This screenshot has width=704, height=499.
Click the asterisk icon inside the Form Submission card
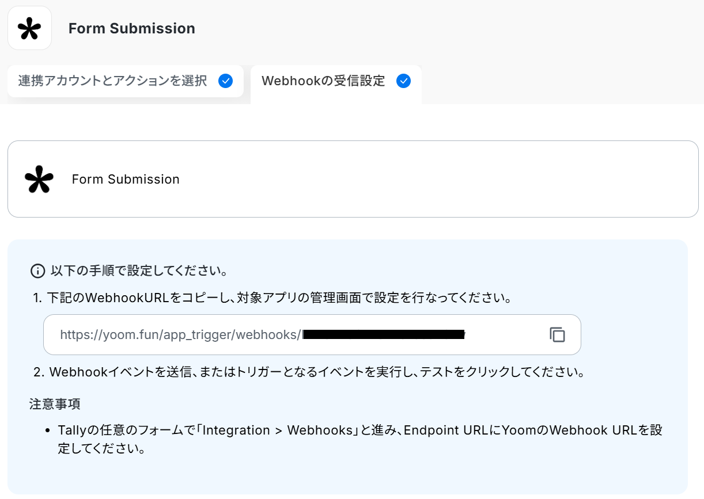39,179
